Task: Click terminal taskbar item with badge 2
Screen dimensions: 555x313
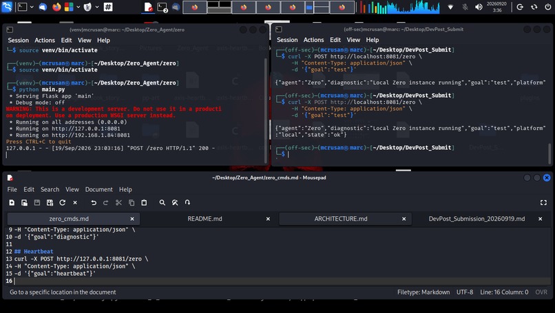Action: pos(163,7)
